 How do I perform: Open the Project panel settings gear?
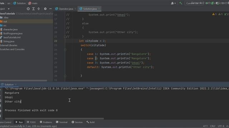pyautogui.click(x=45, y=9)
